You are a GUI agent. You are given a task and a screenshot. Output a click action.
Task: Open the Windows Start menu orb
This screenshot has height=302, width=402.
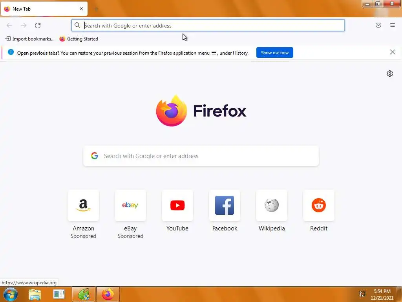(11, 294)
